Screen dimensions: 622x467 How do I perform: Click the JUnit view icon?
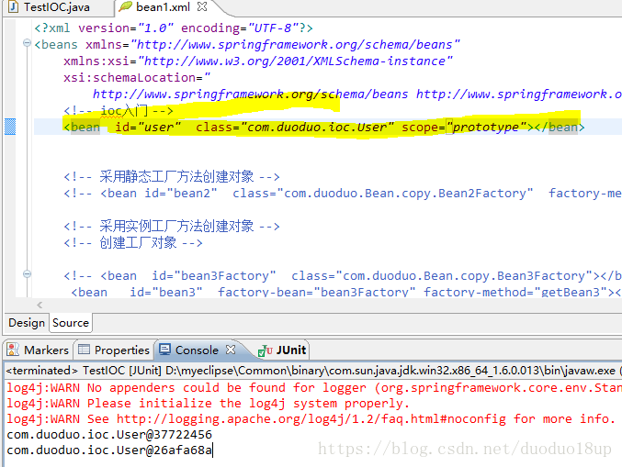point(265,350)
